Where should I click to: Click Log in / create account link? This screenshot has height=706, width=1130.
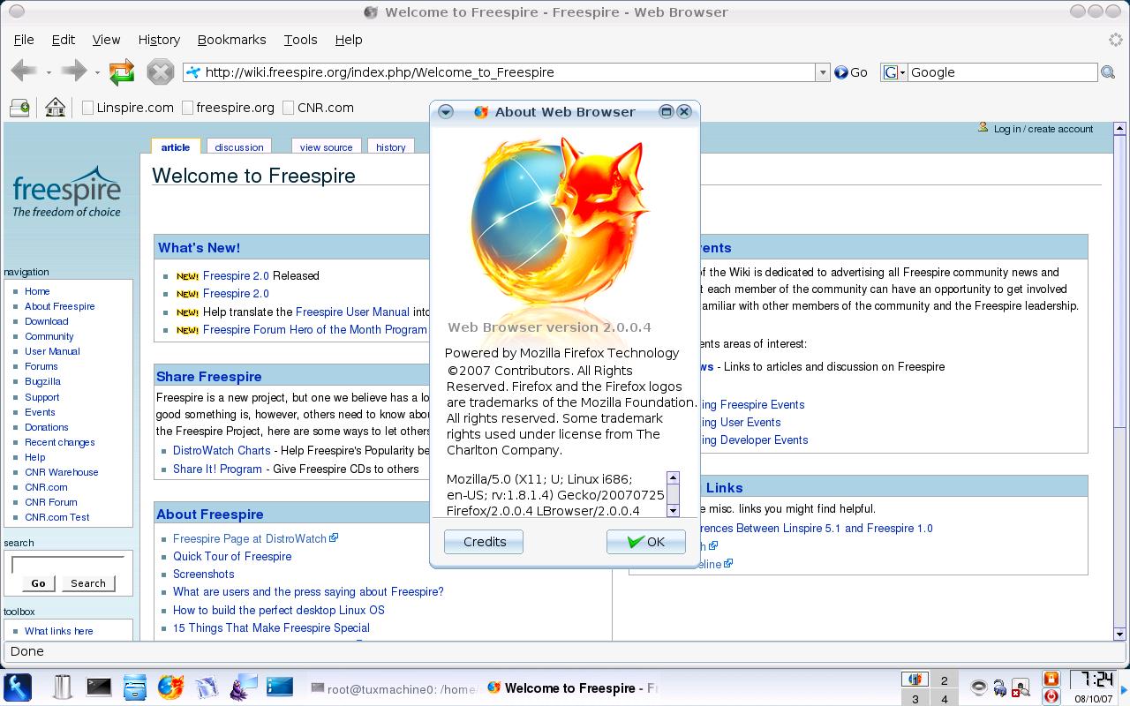tap(1043, 129)
